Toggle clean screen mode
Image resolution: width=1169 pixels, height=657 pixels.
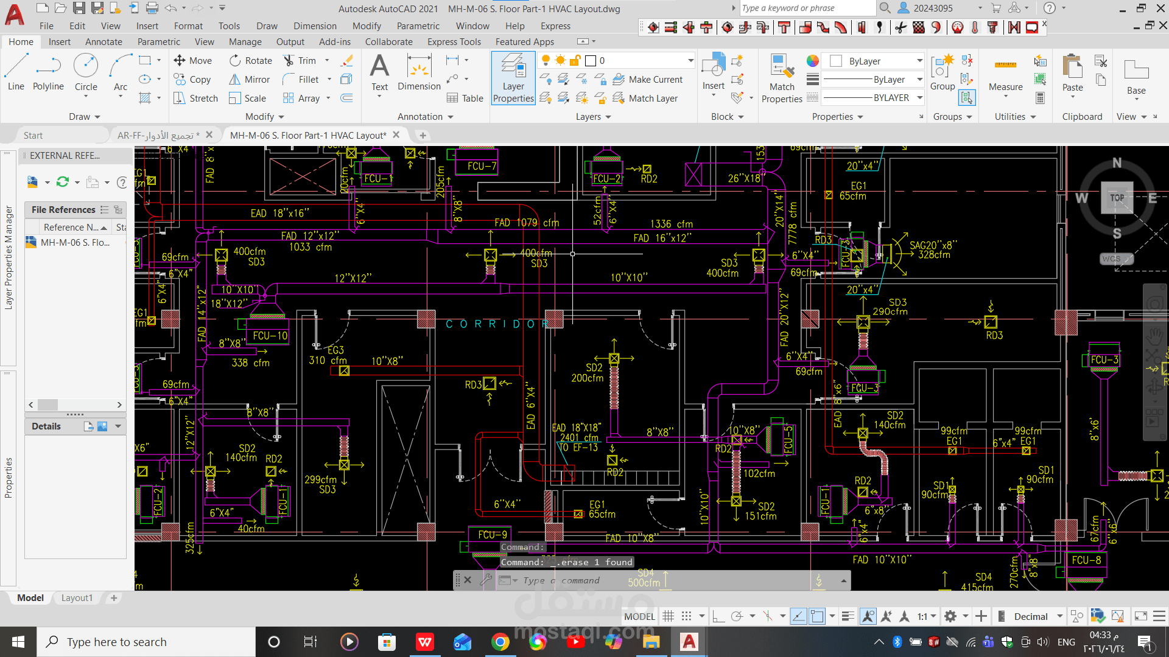[x=1141, y=616]
